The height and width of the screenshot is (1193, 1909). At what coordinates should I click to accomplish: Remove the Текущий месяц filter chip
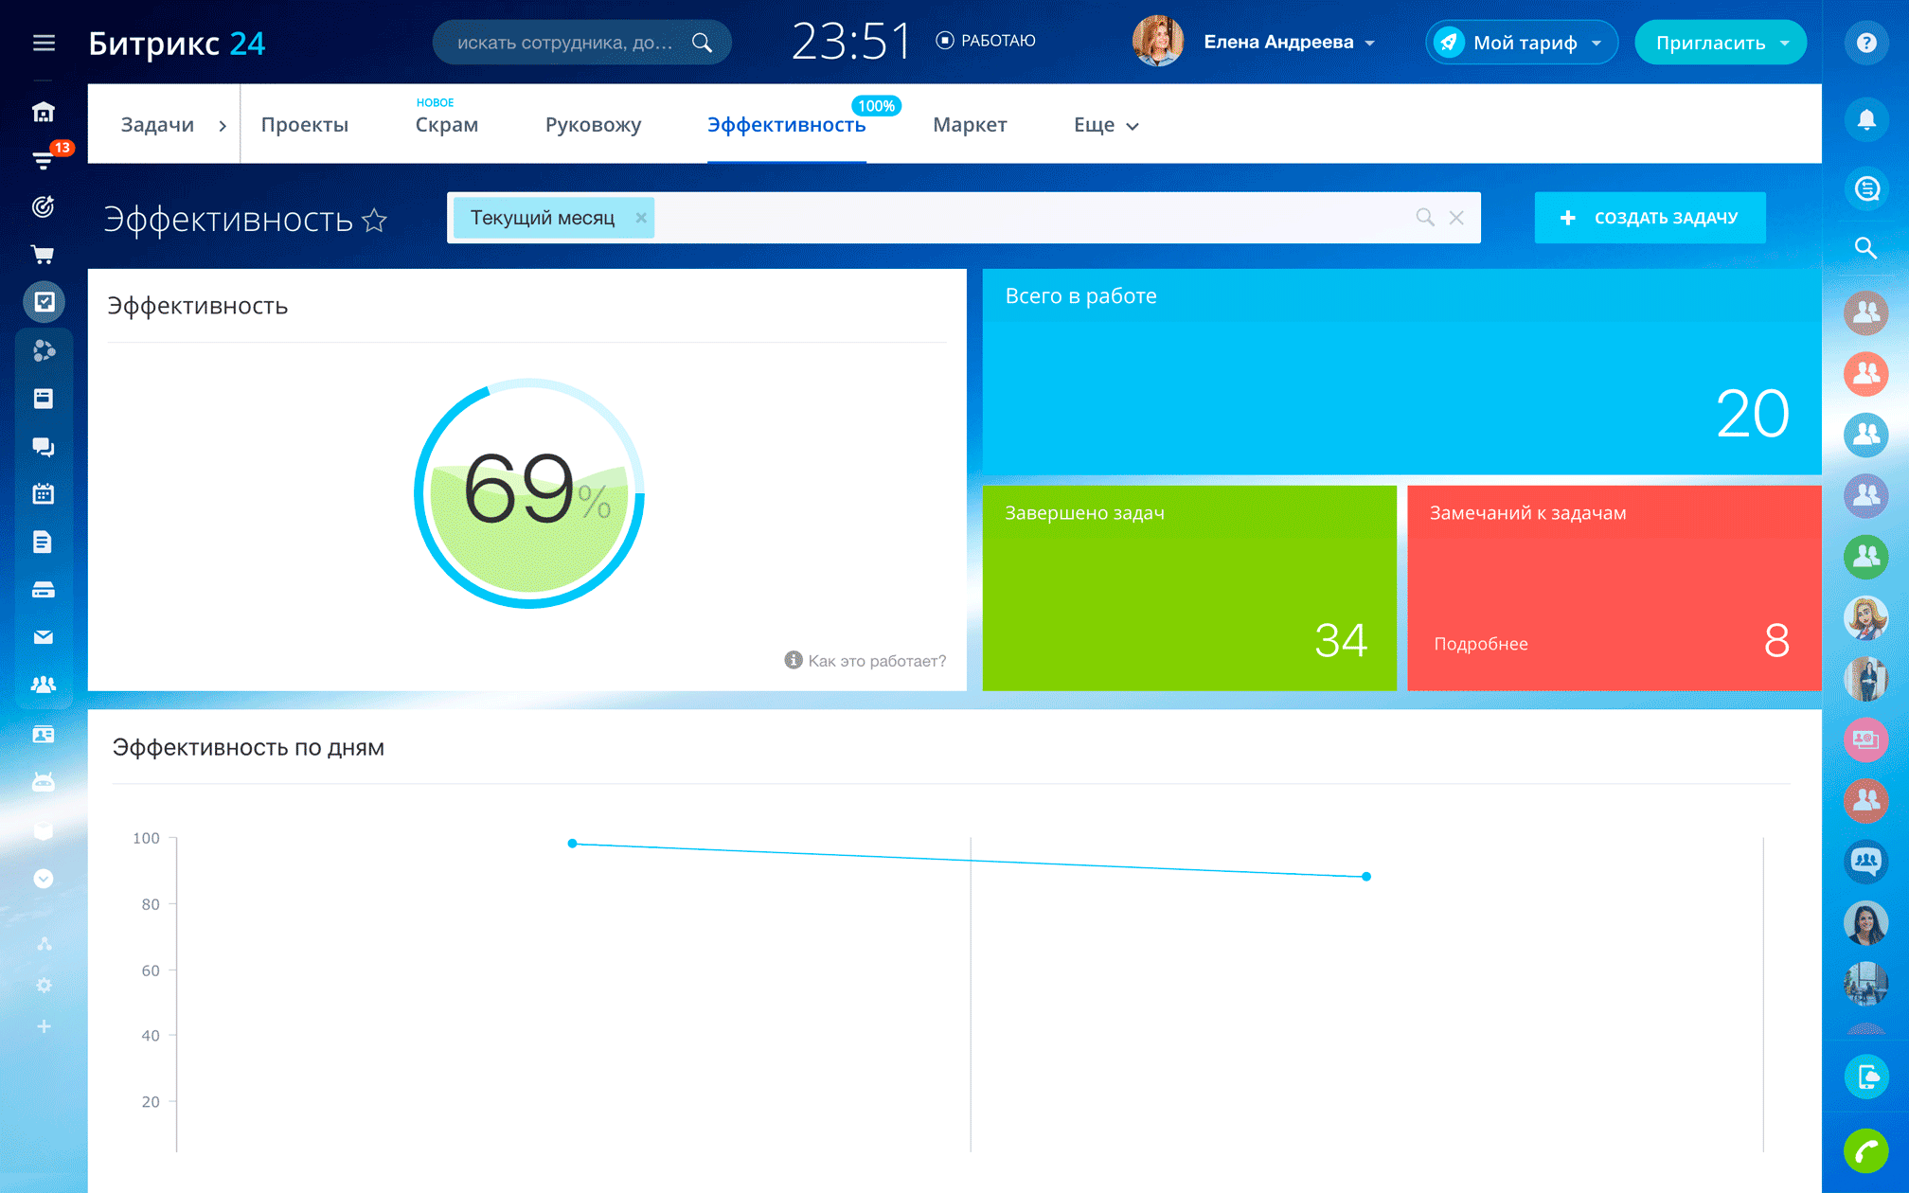(x=641, y=218)
